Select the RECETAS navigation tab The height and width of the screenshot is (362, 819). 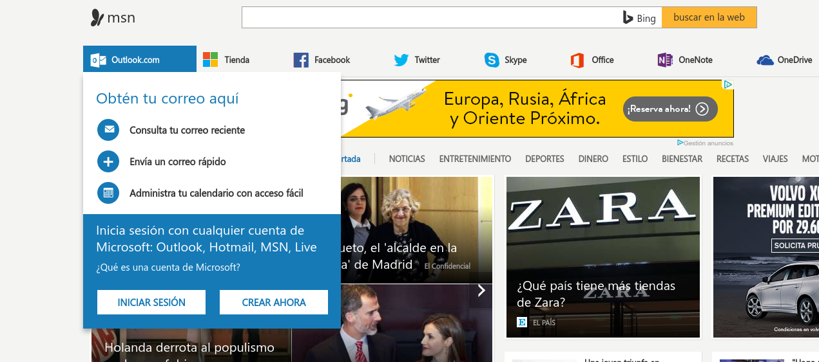(x=733, y=159)
